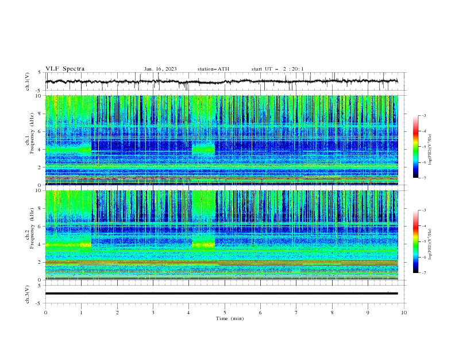Click the lower PSD color scale bar
Image resolution: width=455 pixels, height=351 pixels.
tap(415, 241)
